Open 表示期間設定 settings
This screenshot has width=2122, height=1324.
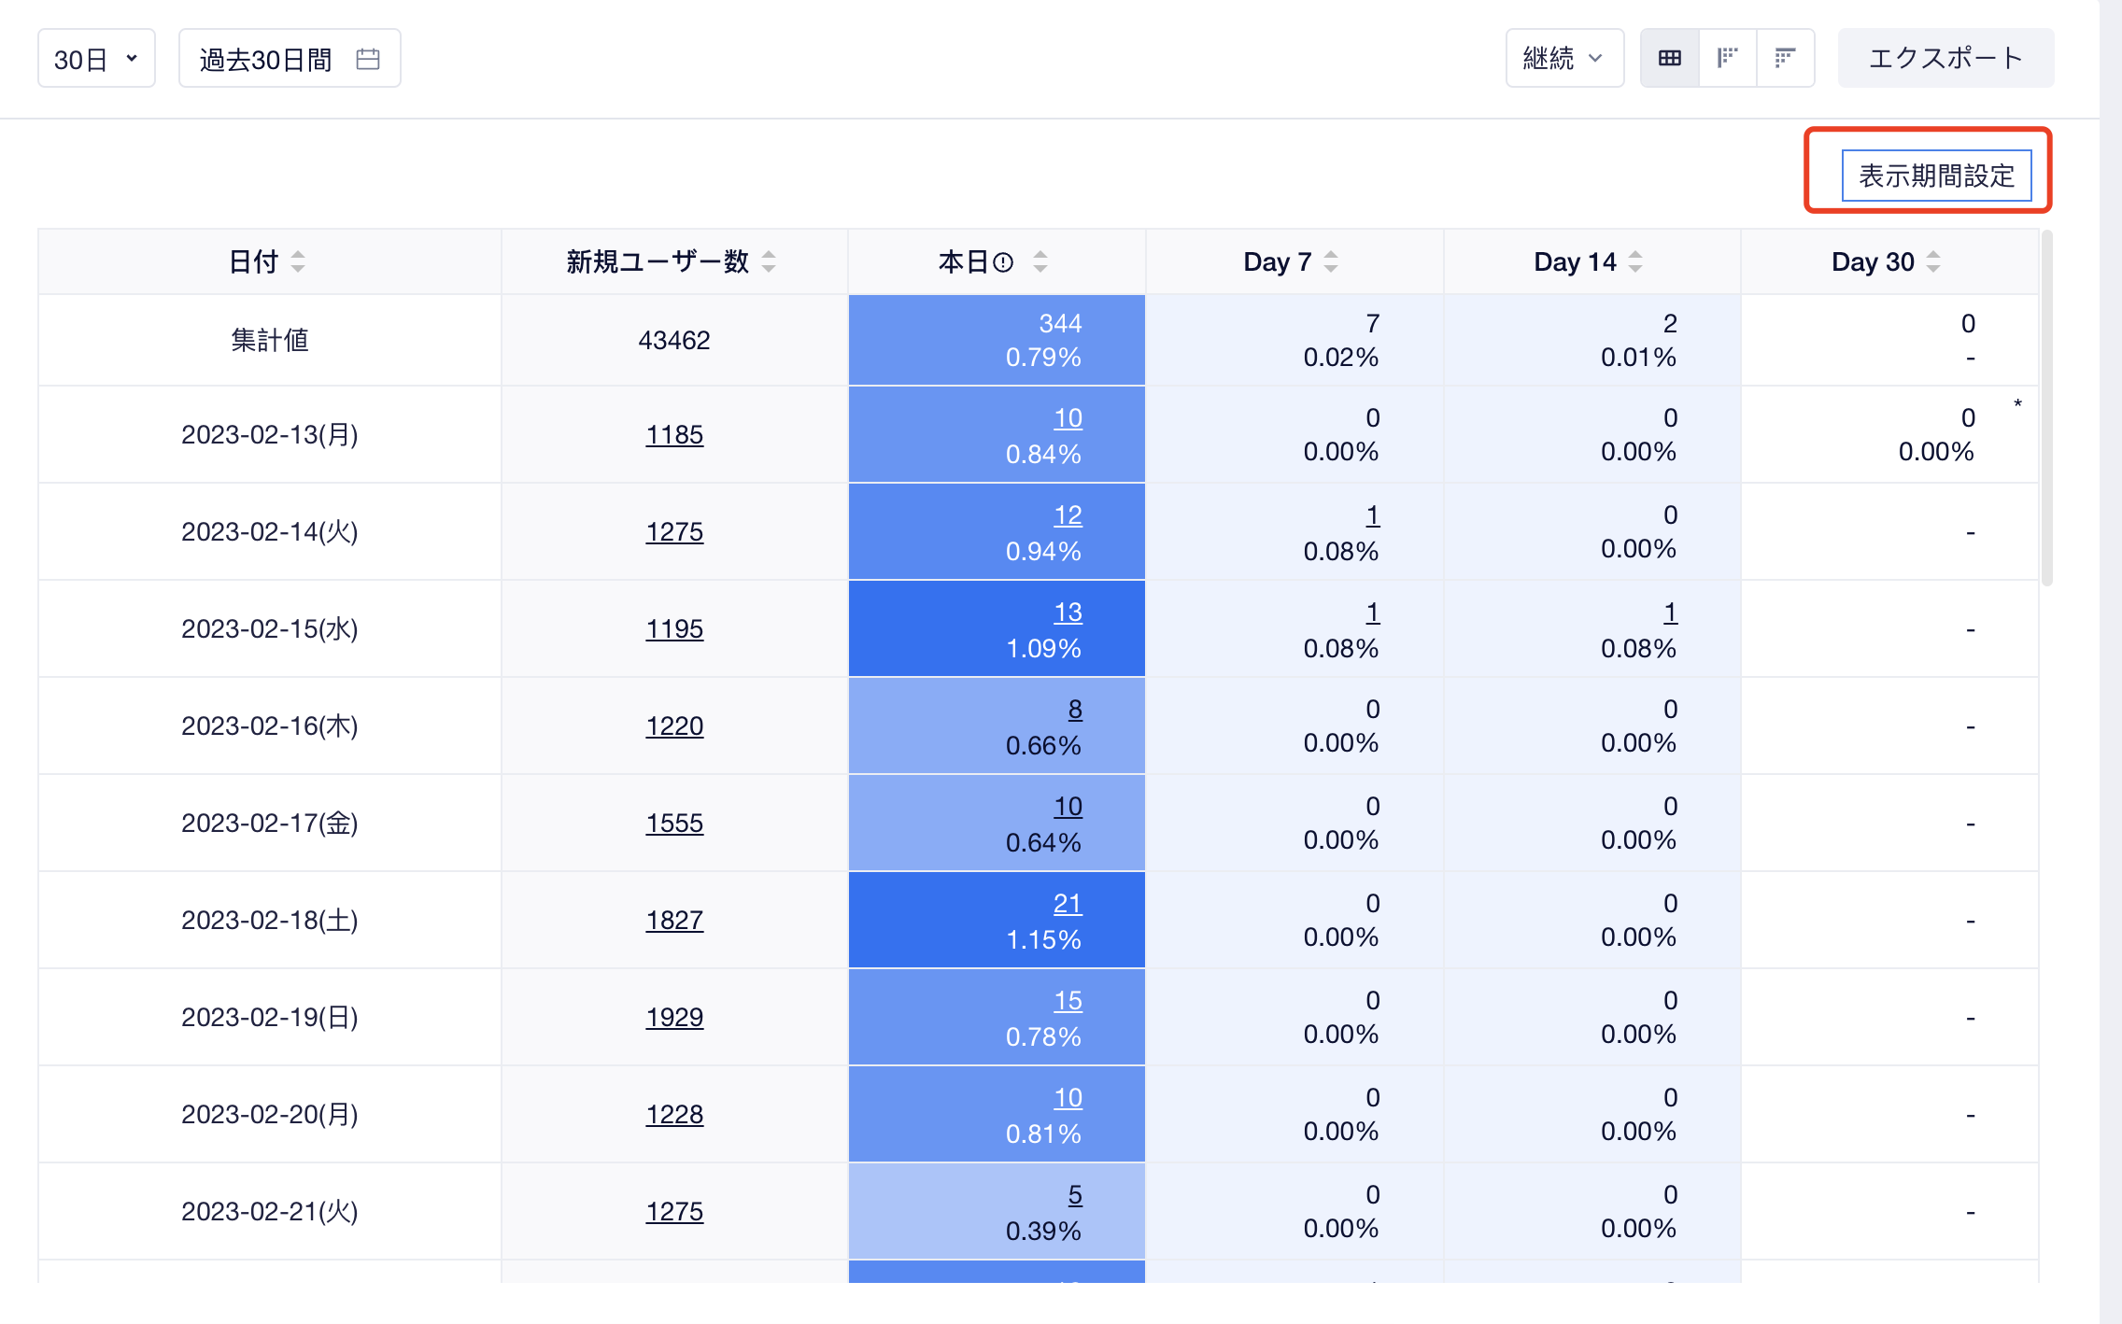point(1936,176)
